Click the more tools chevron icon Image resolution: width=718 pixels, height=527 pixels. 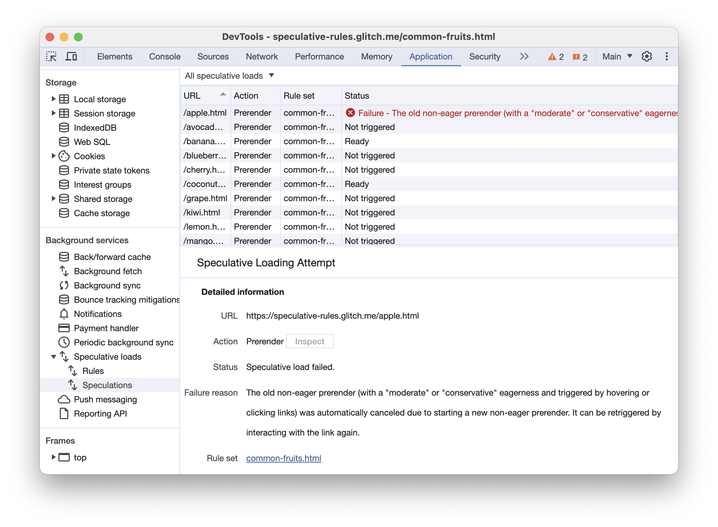click(523, 56)
